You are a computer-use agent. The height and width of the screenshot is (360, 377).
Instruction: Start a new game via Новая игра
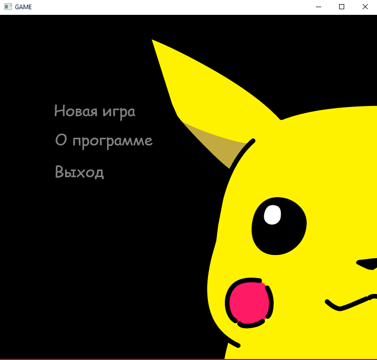(95, 112)
